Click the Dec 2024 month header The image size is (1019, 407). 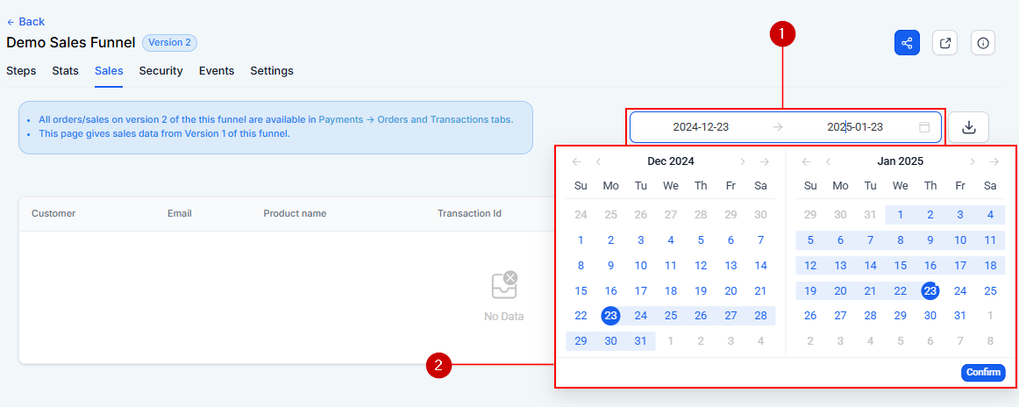[671, 162]
